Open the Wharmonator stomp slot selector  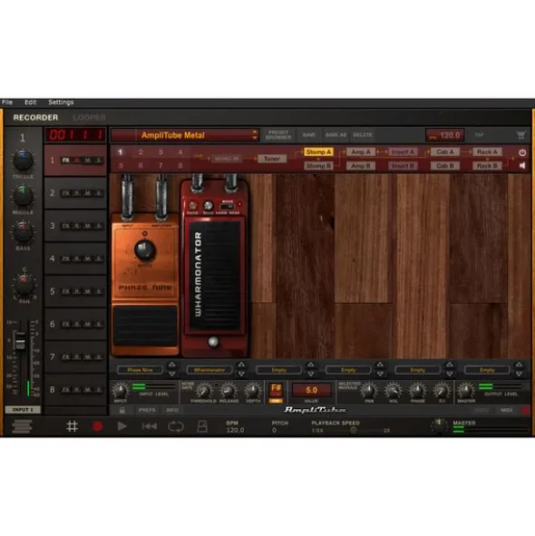click(209, 370)
